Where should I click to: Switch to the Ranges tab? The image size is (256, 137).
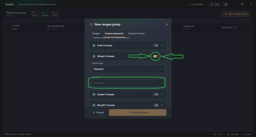[x=96, y=33]
